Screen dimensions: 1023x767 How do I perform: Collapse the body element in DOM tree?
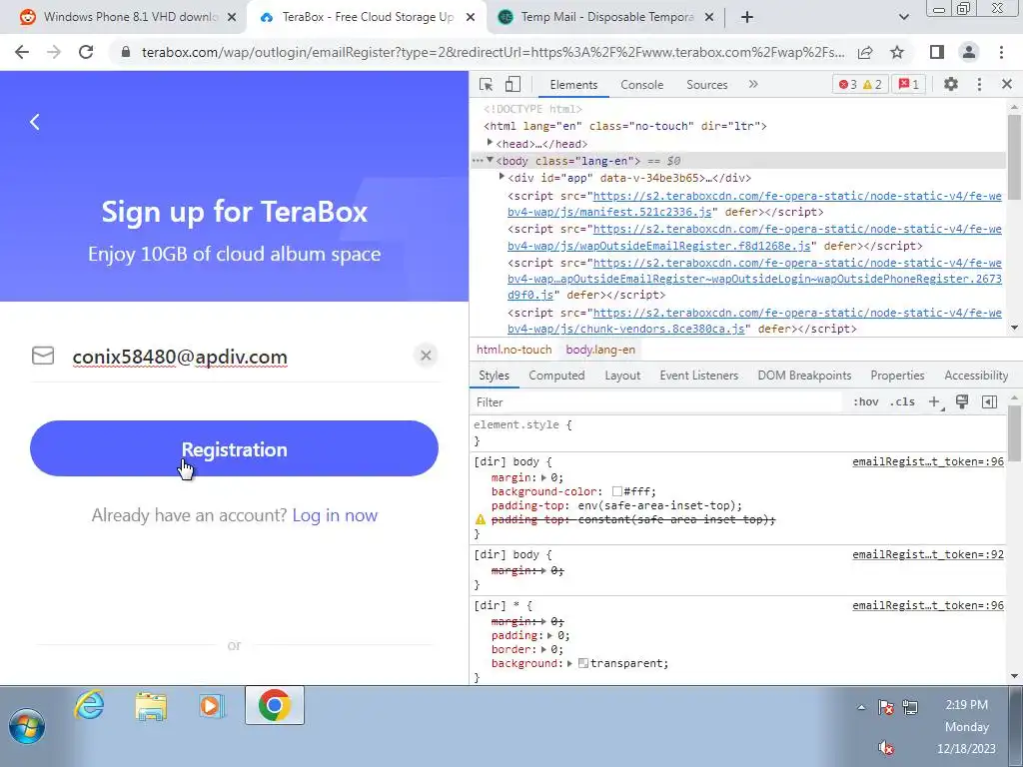pyautogui.click(x=490, y=161)
